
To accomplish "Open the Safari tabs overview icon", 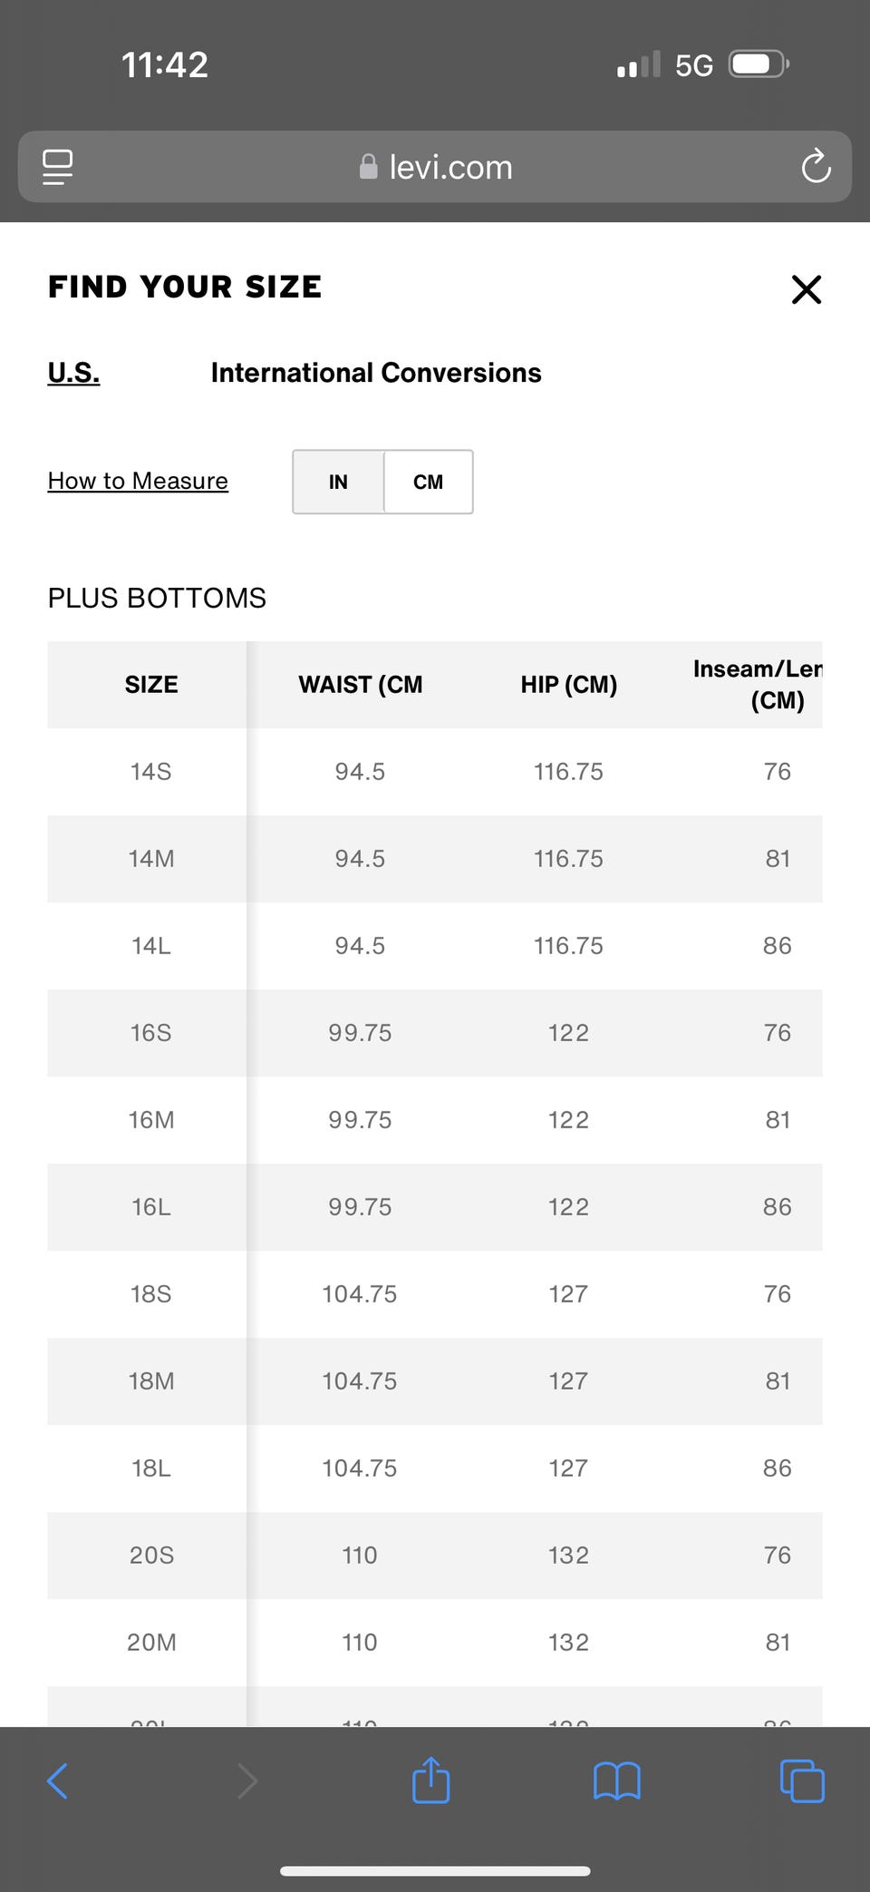I will 802,1780.
